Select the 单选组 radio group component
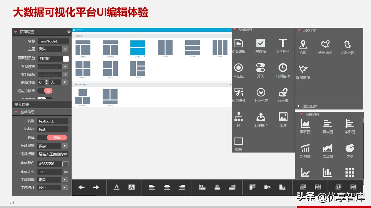Viewport: 371px width, 208px height. point(239,70)
